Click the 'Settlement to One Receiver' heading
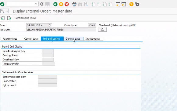 18,72
